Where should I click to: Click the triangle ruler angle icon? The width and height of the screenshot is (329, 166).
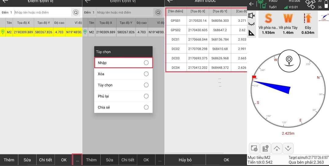tap(252, 32)
